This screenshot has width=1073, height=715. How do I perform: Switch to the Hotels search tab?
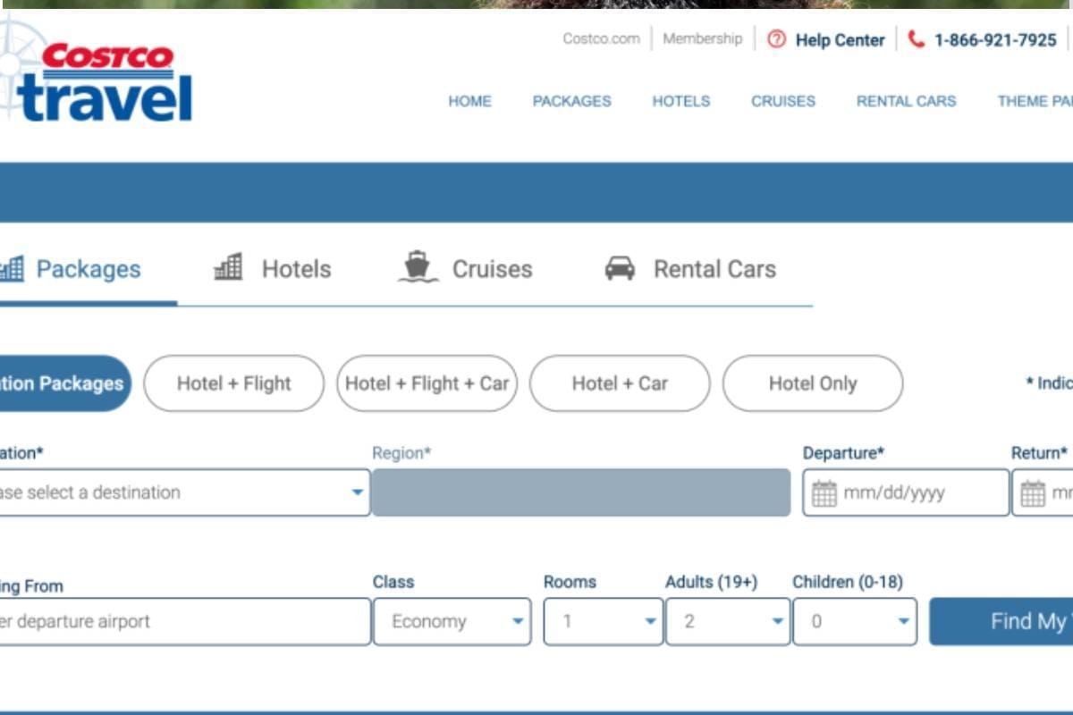(x=273, y=269)
